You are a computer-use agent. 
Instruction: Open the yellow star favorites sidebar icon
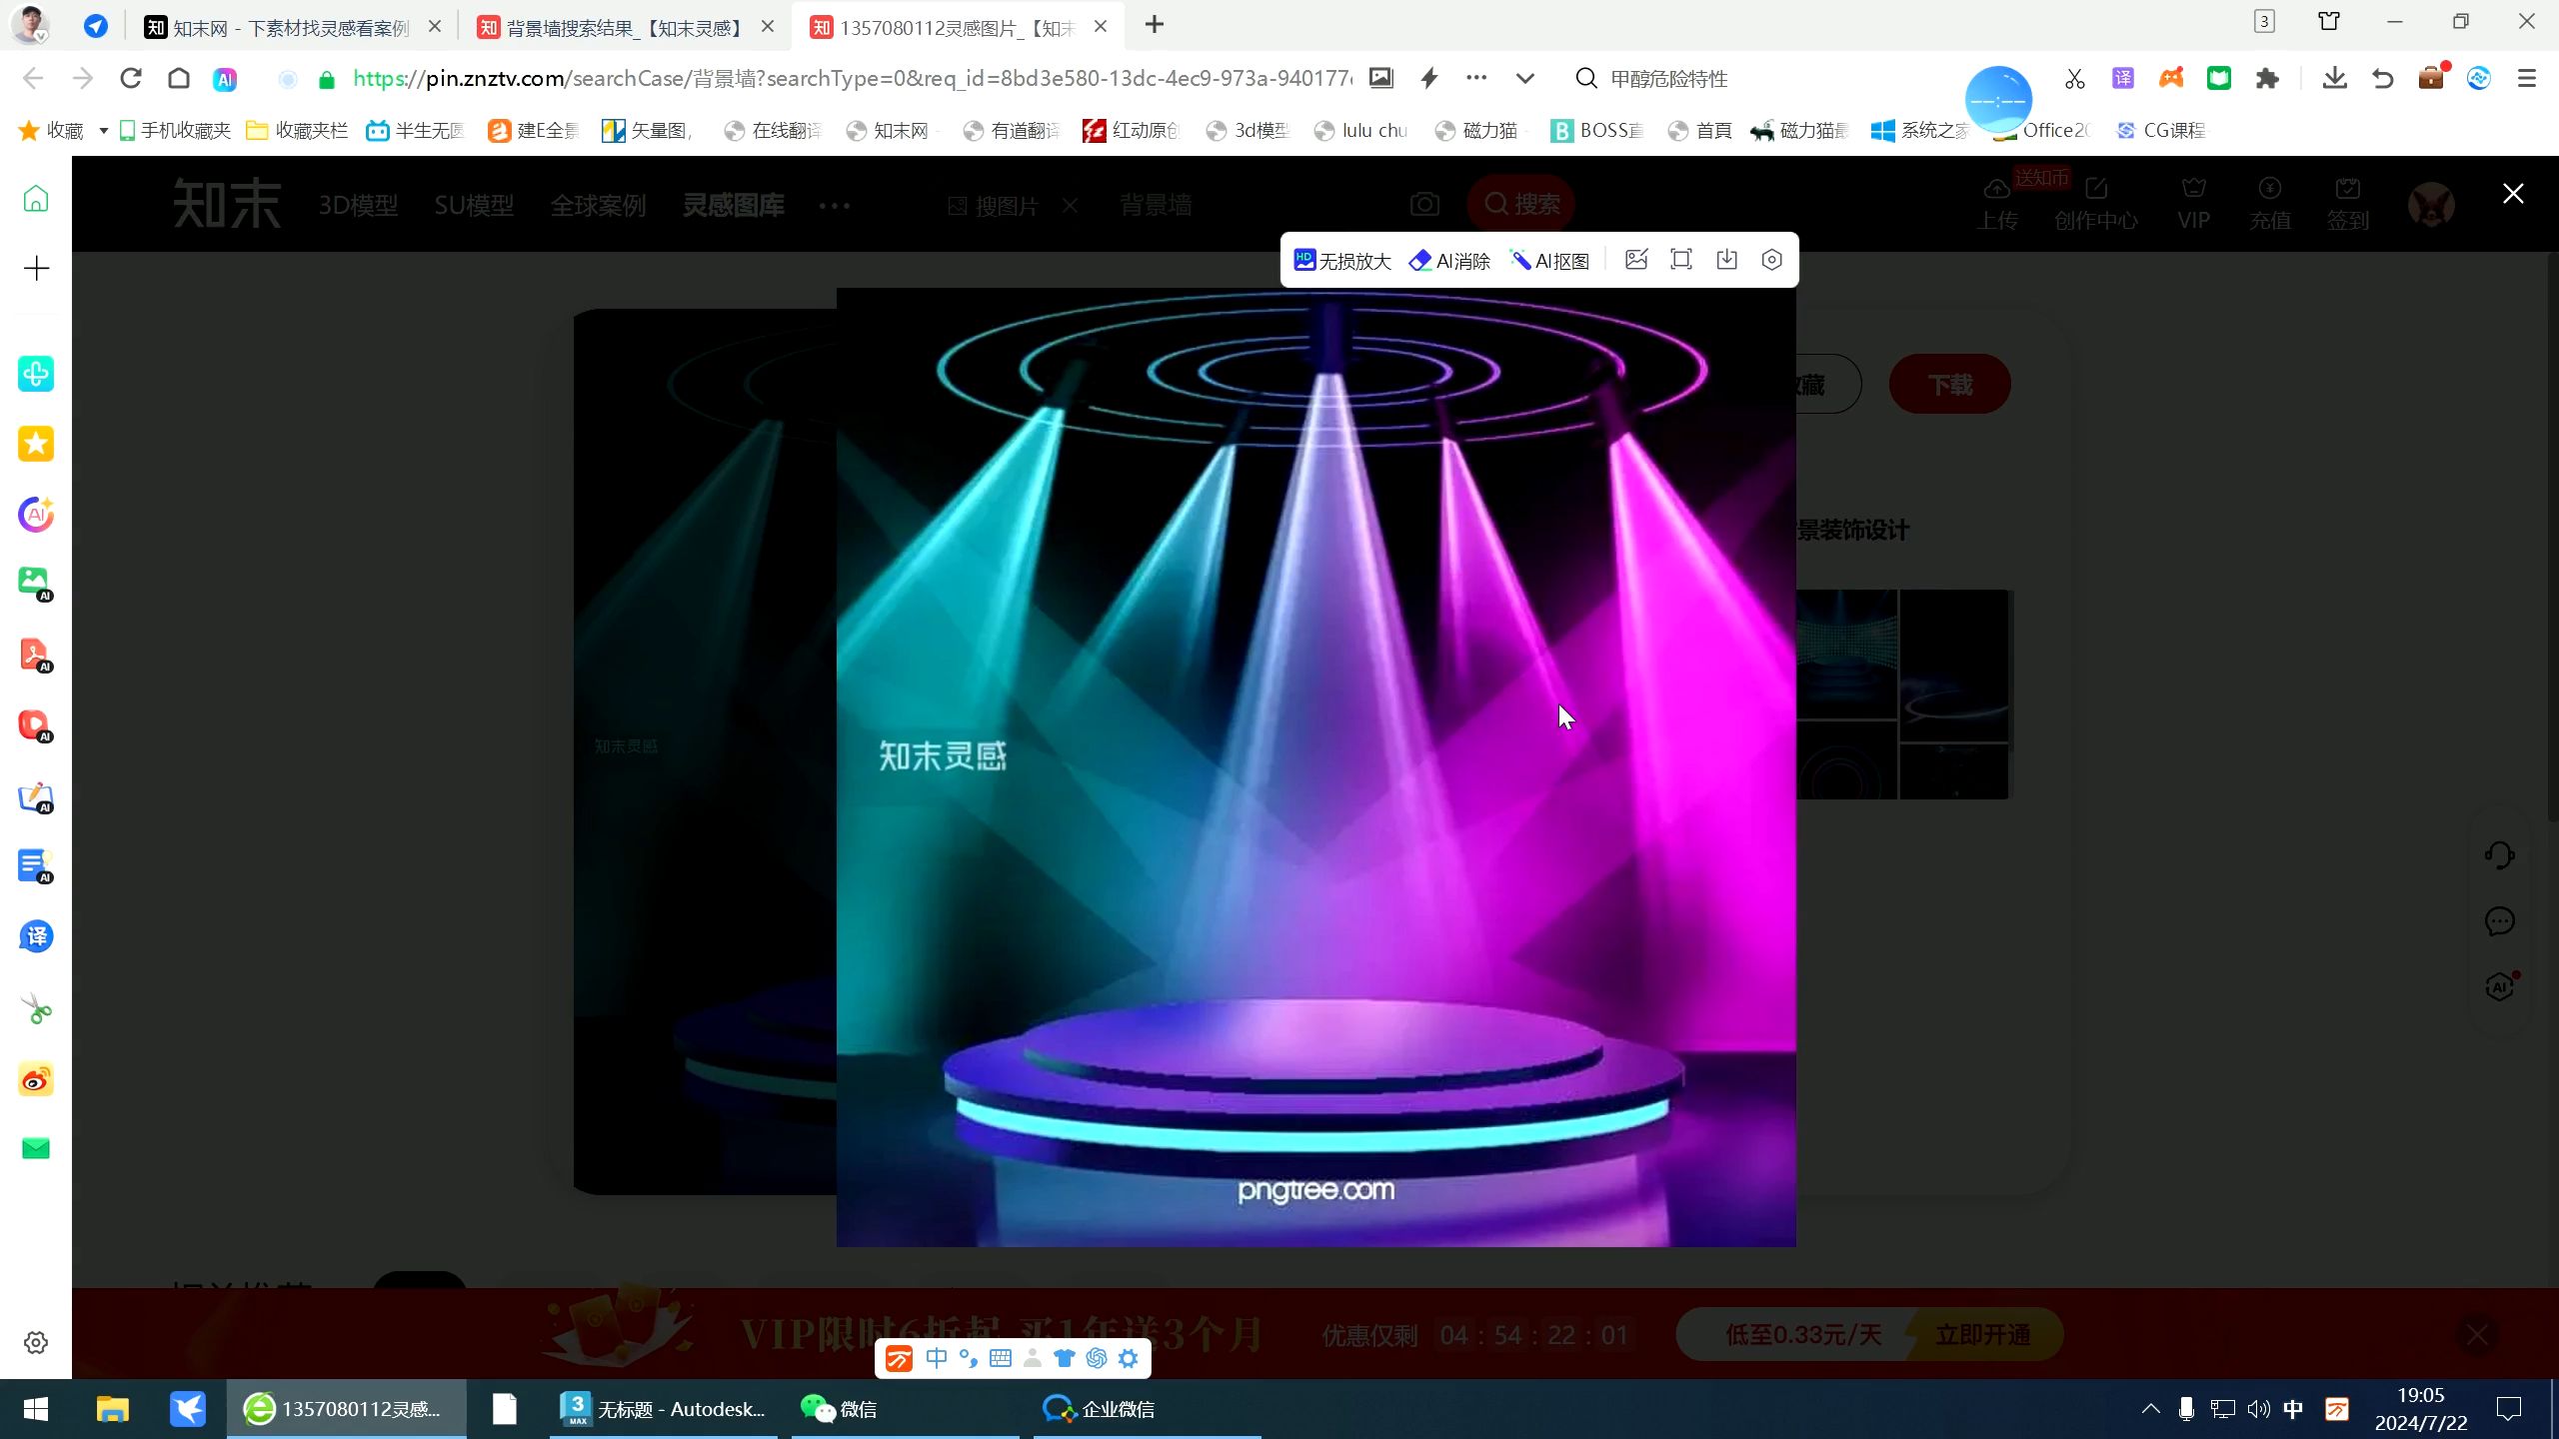pyautogui.click(x=36, y=444)
